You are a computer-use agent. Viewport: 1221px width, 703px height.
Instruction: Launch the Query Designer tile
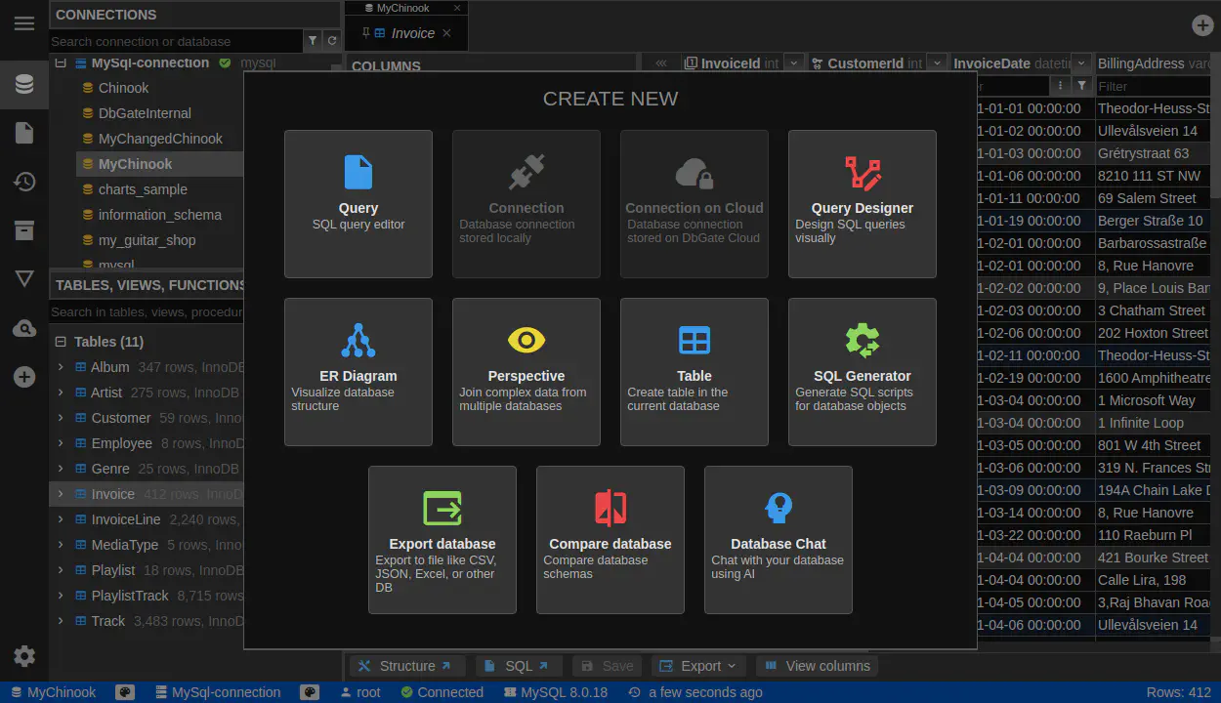pos(862,204)
